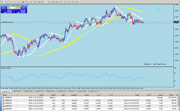Open the USDJPY,M1 chart tab
The height and width of the screenshot is (111, 180).
pyautogui.click(x=39, y=91)
